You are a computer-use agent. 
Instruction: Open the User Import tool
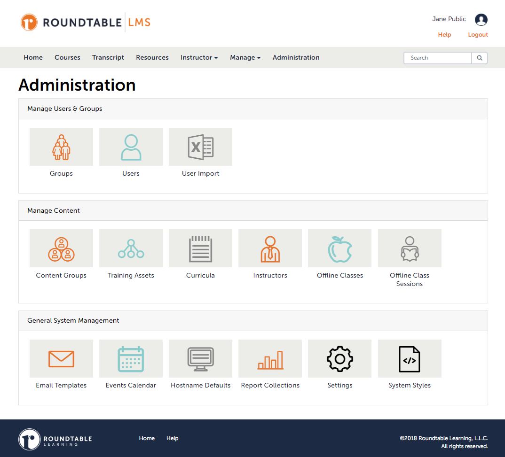(x=200, y=147)
